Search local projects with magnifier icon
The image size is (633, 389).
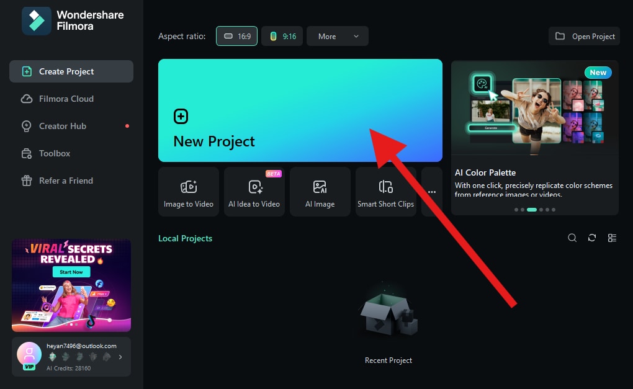[572, 238]
